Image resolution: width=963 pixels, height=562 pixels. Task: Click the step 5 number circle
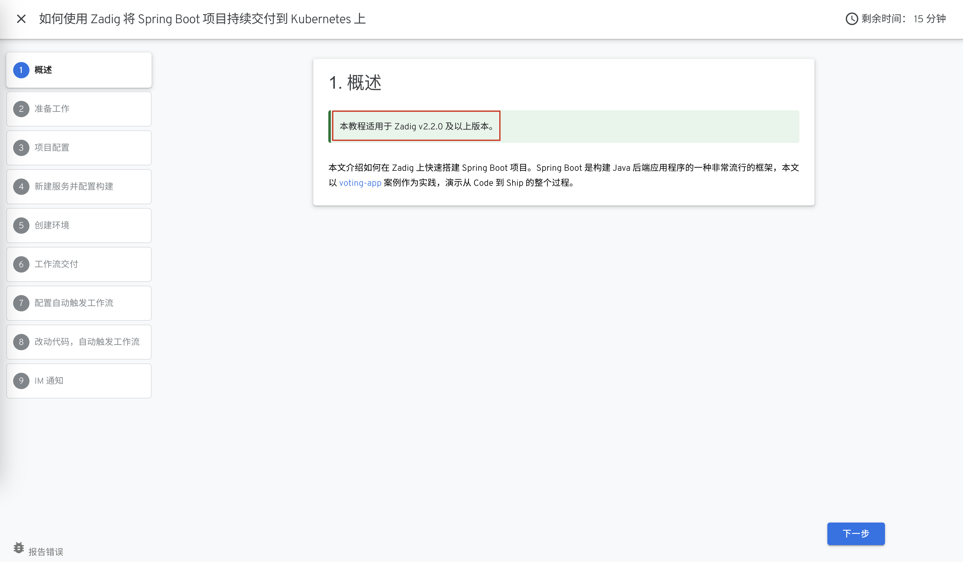[x=21, y=226]
